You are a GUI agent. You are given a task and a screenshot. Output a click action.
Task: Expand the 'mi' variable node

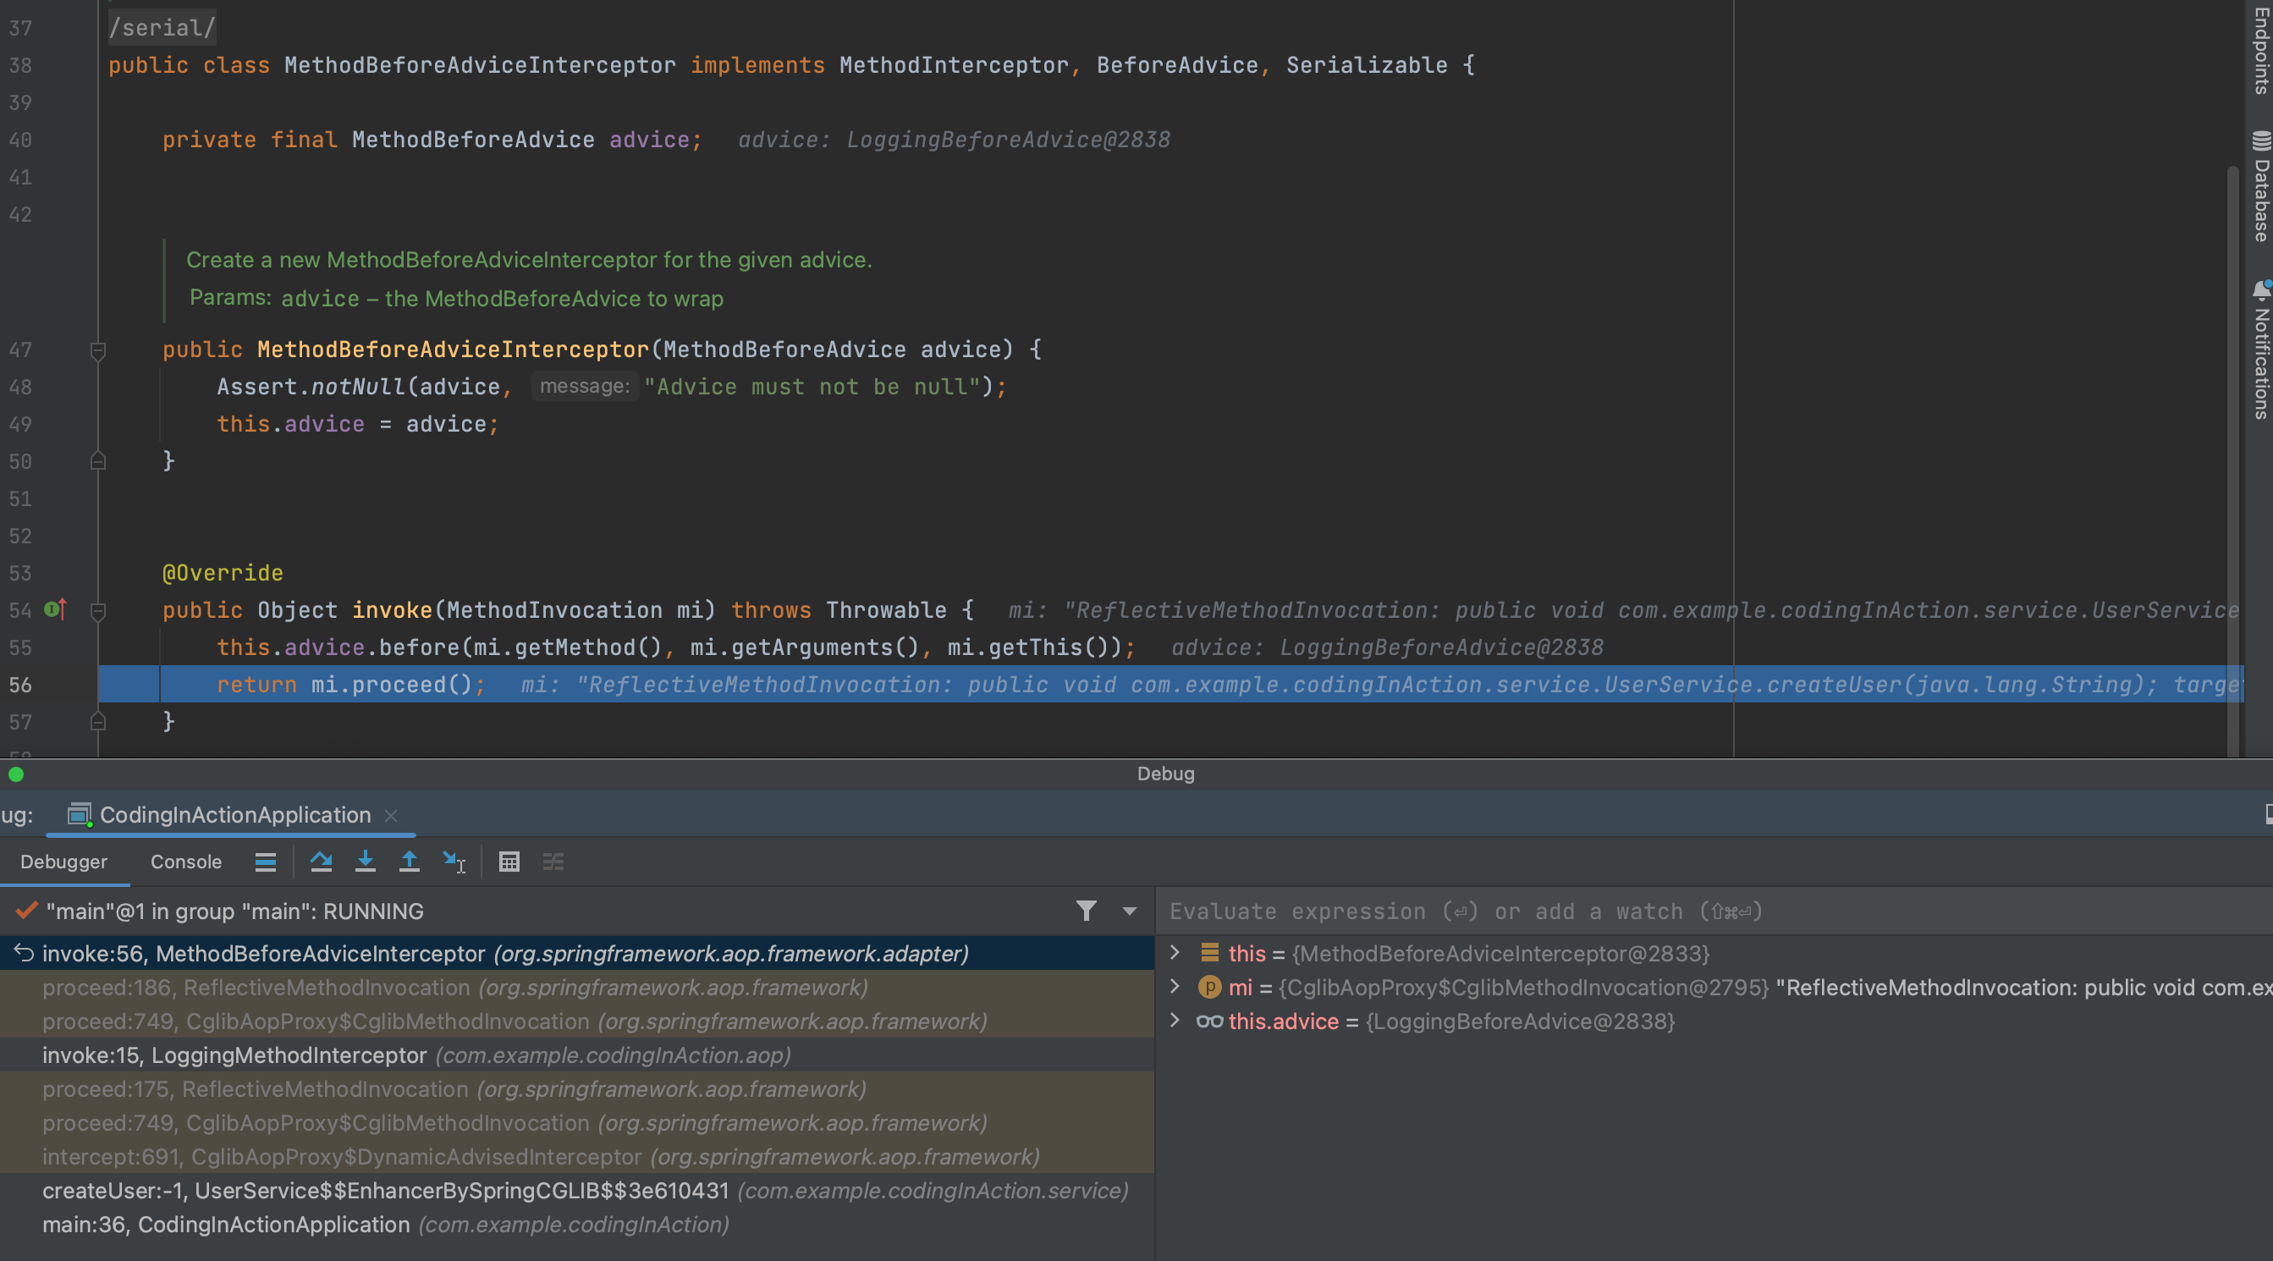[1175, 987]
